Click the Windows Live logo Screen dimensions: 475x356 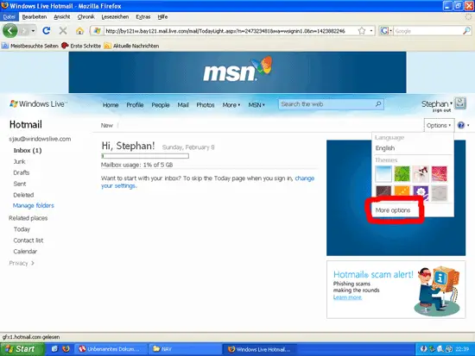(38, 104)
